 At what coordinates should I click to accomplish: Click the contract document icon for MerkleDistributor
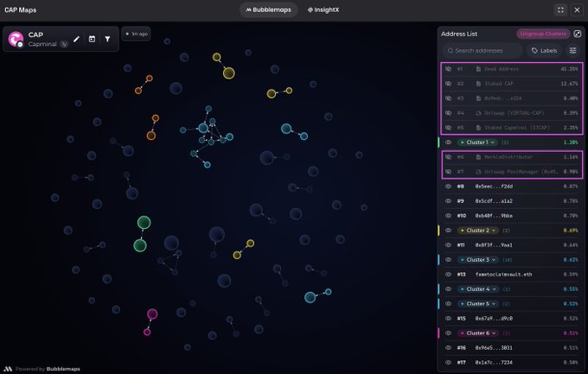pyautogui.click(x=478, y=157)
